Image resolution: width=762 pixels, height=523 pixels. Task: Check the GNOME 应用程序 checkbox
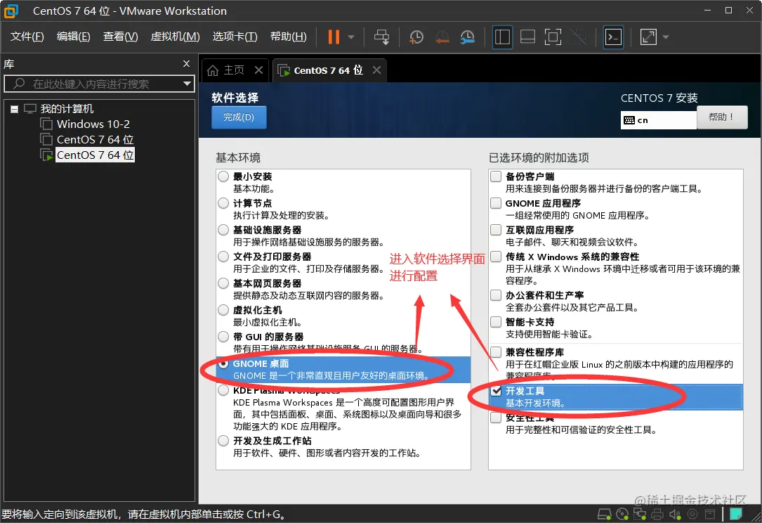(x=496, y=203)
